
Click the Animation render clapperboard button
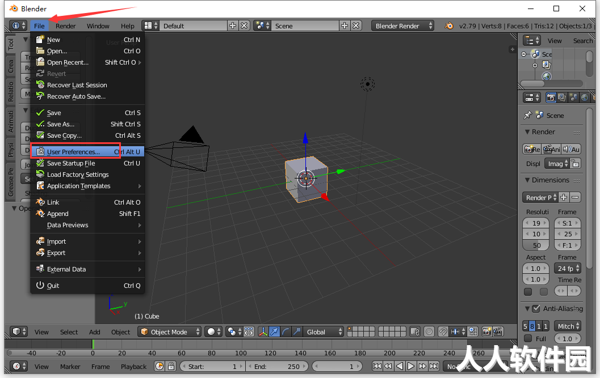[551, 149]
